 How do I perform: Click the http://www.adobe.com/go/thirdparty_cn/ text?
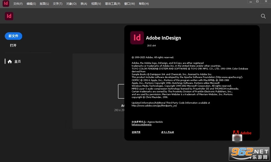click(x=154, y=106)
